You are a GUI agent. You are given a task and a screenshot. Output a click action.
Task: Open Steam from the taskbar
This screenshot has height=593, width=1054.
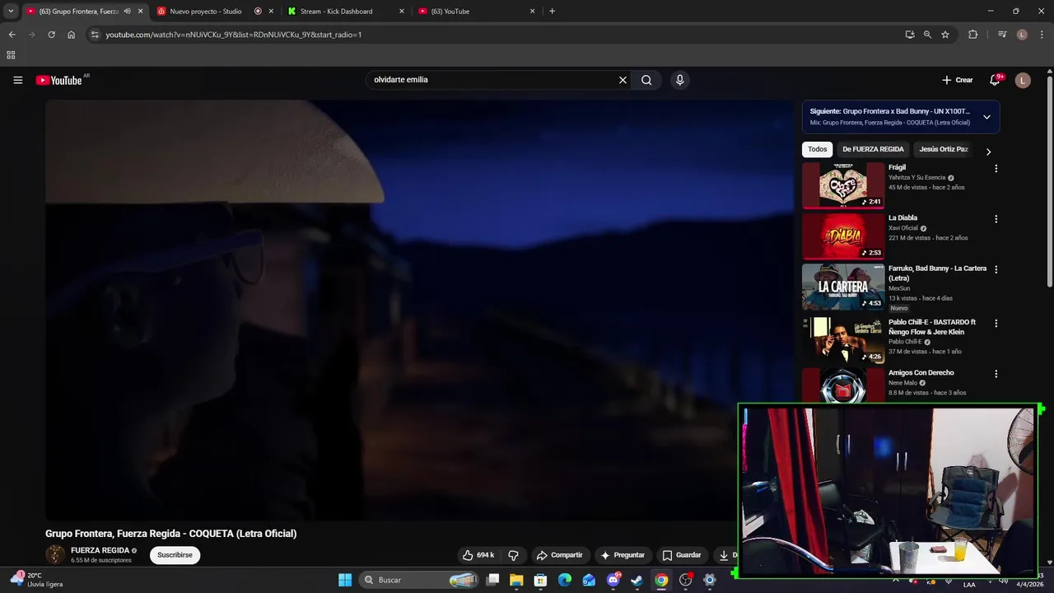[637, 580]
